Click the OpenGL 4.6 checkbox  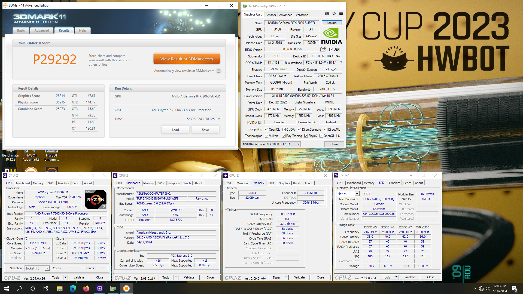pyautogui.click(x=321, y=136)
